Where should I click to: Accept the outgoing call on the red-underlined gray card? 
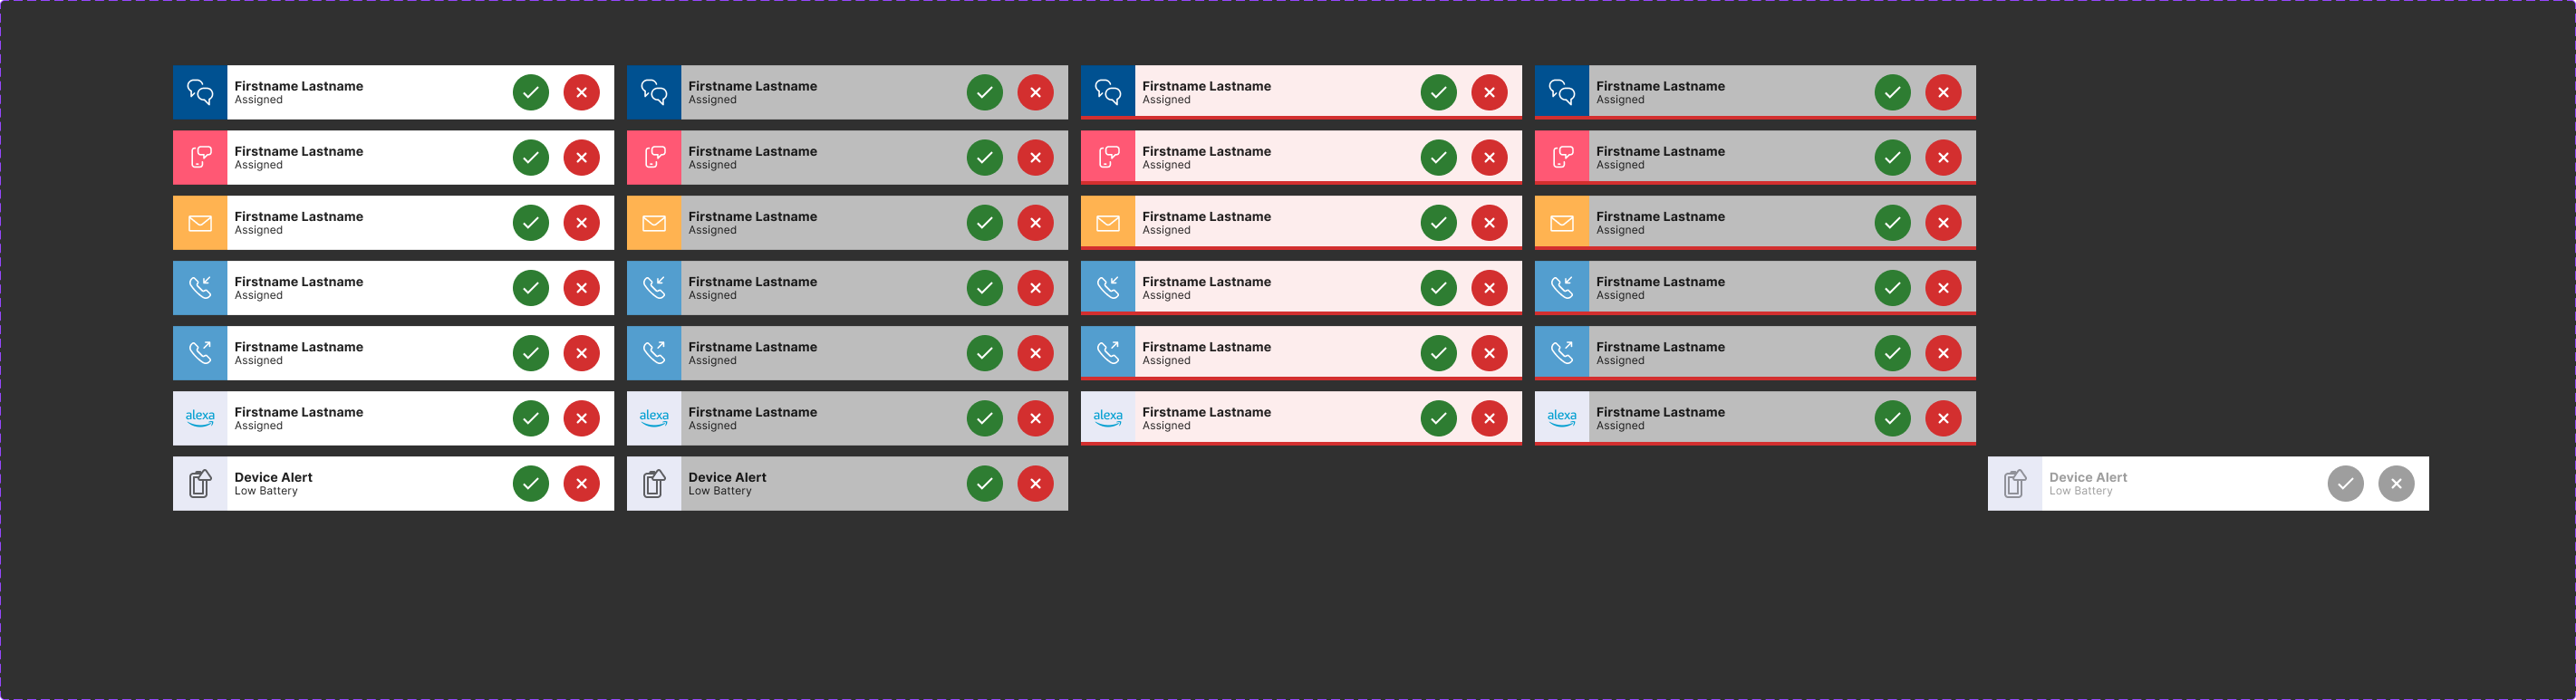pyautogui.click(x=1893, y=353)
